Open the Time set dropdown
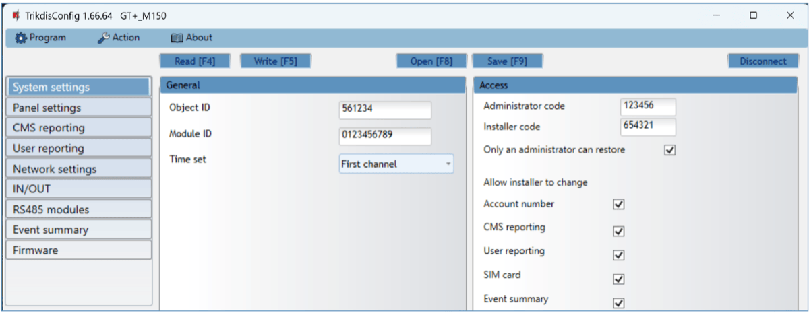Screen dimensions: 809x315 tap(396, 164)
